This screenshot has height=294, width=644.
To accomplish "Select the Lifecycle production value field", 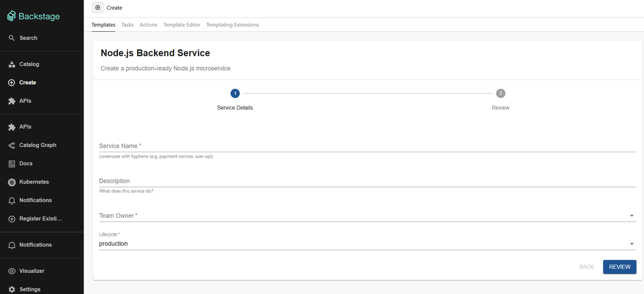I will (x=368, y=244).
